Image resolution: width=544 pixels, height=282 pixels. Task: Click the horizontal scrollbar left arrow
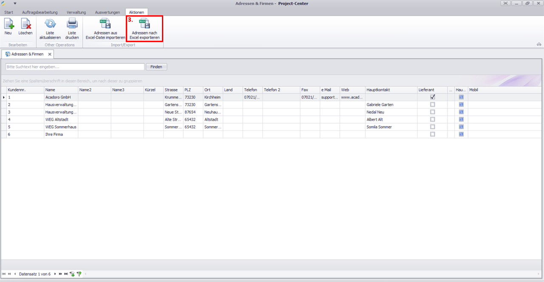coord(85,274)
